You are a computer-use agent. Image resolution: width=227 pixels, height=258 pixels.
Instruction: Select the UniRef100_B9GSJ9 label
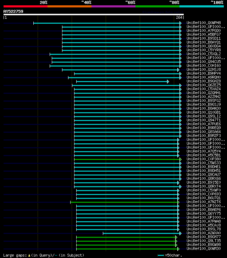[204, 104]
